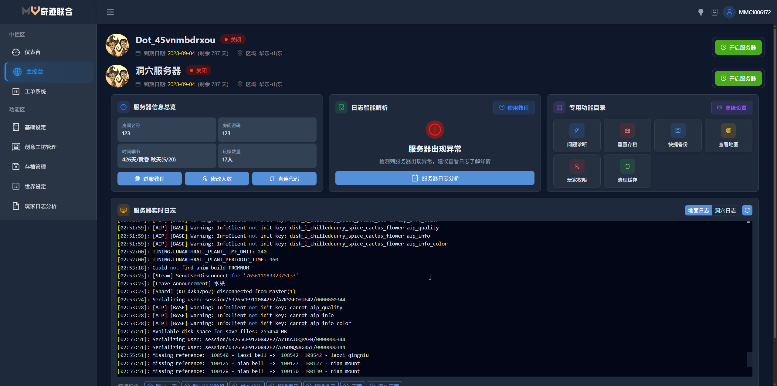Navigate to 创意工坊管理
Image resolution: width=777 pixels, height=386 pixels.
click(x=49, y=147)
